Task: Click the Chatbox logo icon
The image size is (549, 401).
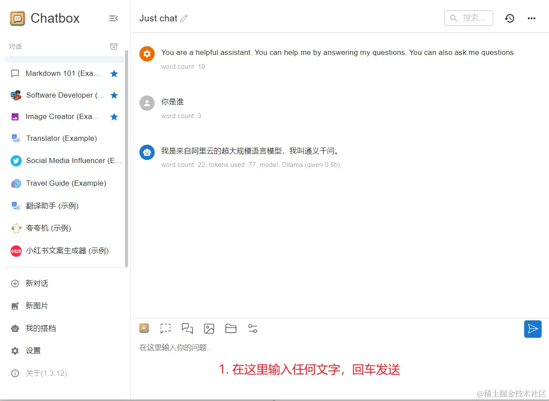Action: tap(17, 18)
